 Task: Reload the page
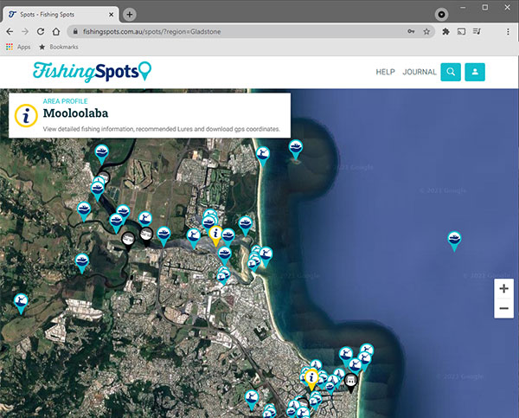pyautogui.click(x=41, y=31)
